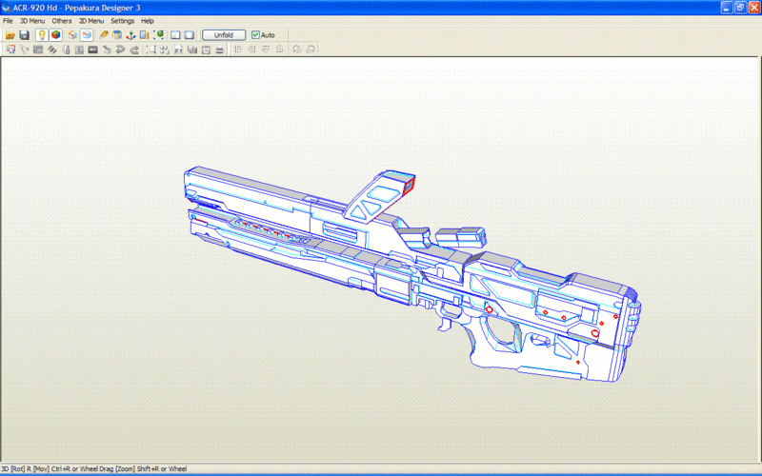Image resolution: width=762 pixels, height=476 pixels.
Task: Switch to single-pane window layout icon
Action: [x=190, y=35]
